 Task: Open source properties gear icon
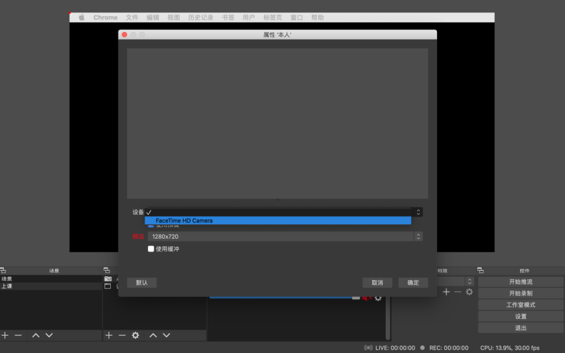(x=135, y=335)
